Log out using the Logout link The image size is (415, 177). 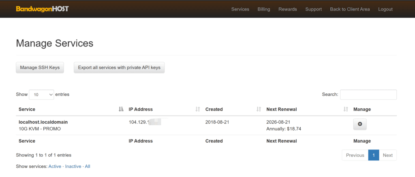click(385, 9)
